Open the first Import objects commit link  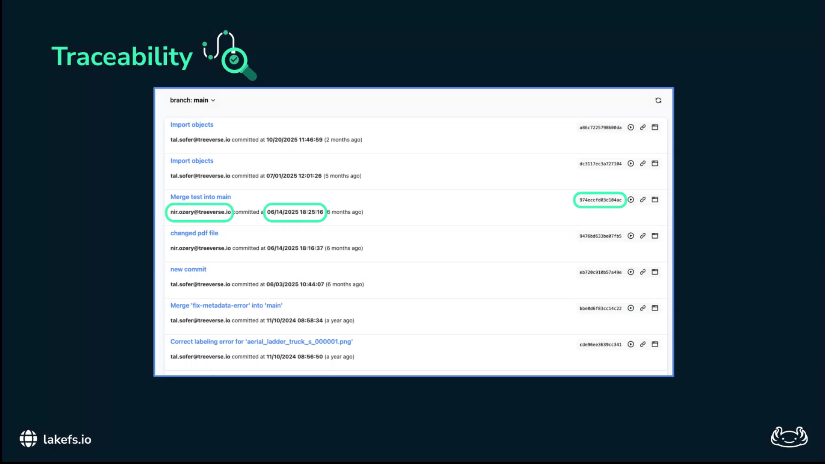(191, 125)
